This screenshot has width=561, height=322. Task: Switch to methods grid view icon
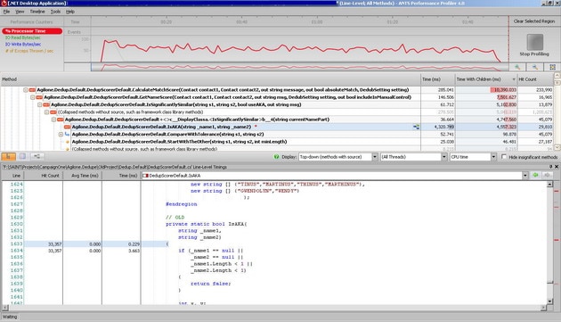tap(22, 156)
